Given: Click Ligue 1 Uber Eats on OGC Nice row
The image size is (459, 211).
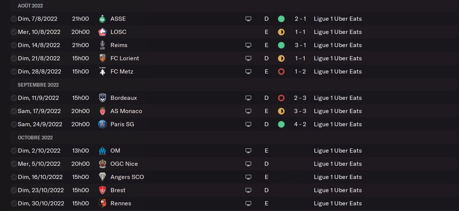Looking at the screenshot, I should click(x=338, y=164).
